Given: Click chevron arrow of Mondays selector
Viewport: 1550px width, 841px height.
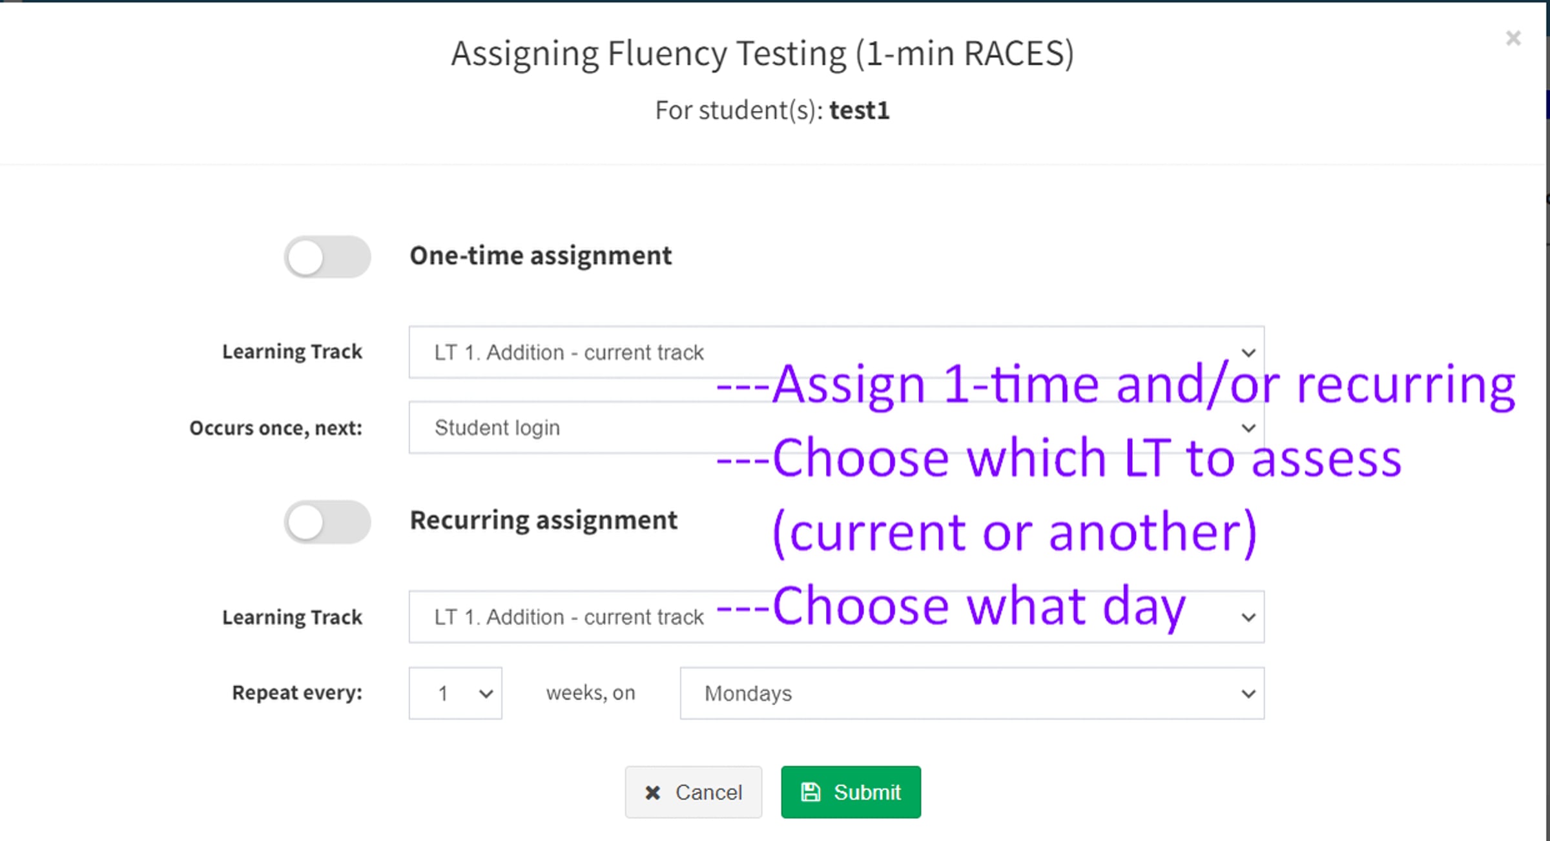Looking at the screenshot, I should coord(1248,694).
